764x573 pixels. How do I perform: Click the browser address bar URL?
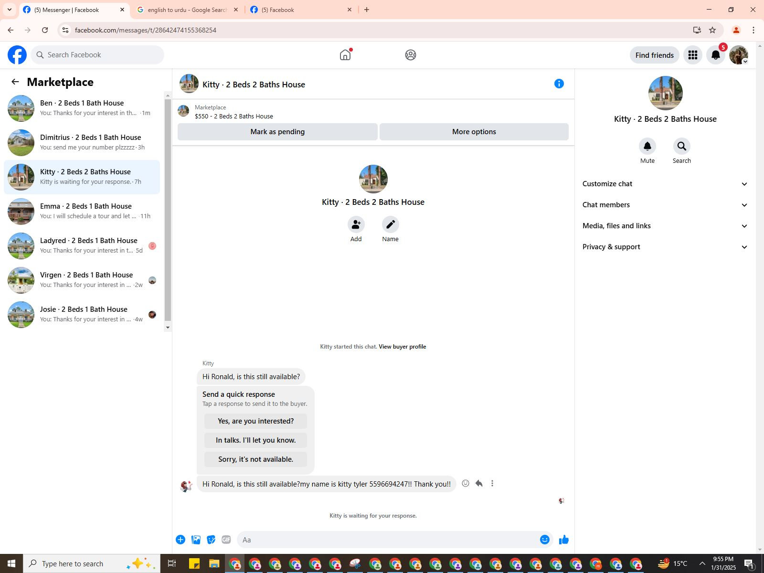[146, 30]
